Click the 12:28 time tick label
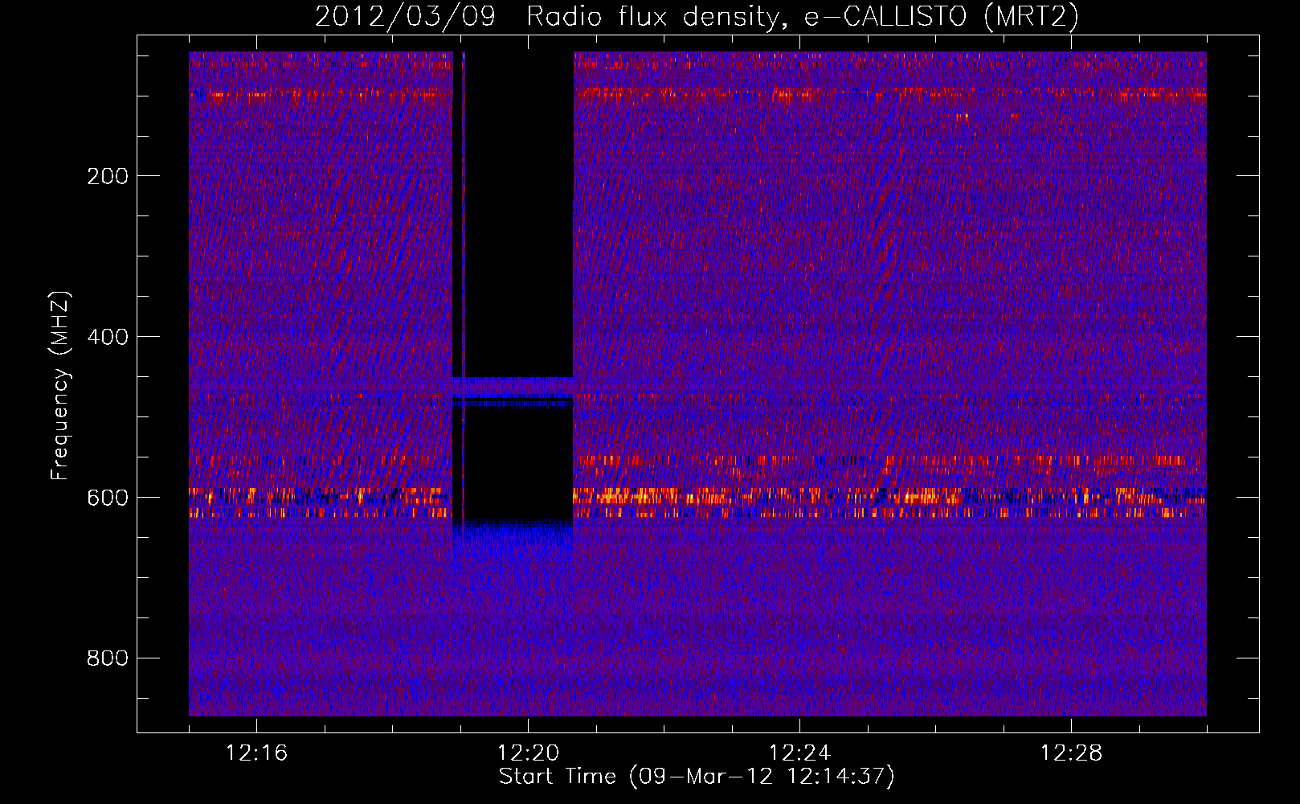 (x=1071, y=753)
